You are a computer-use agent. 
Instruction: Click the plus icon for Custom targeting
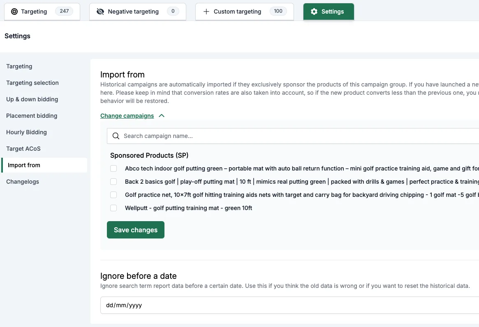click(x=206, y=12)
